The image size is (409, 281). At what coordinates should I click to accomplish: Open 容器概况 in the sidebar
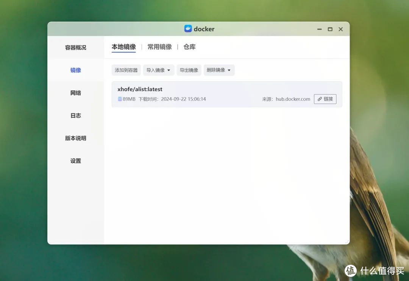pyautogui.click(x=75, y=47)
